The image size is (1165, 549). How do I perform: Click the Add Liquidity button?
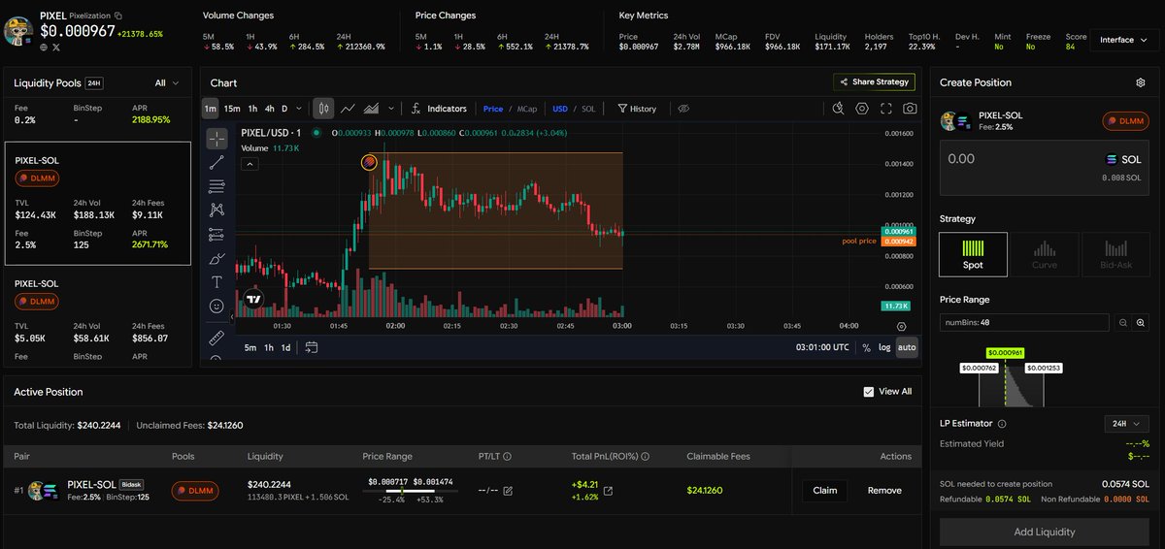(1045, 532)
